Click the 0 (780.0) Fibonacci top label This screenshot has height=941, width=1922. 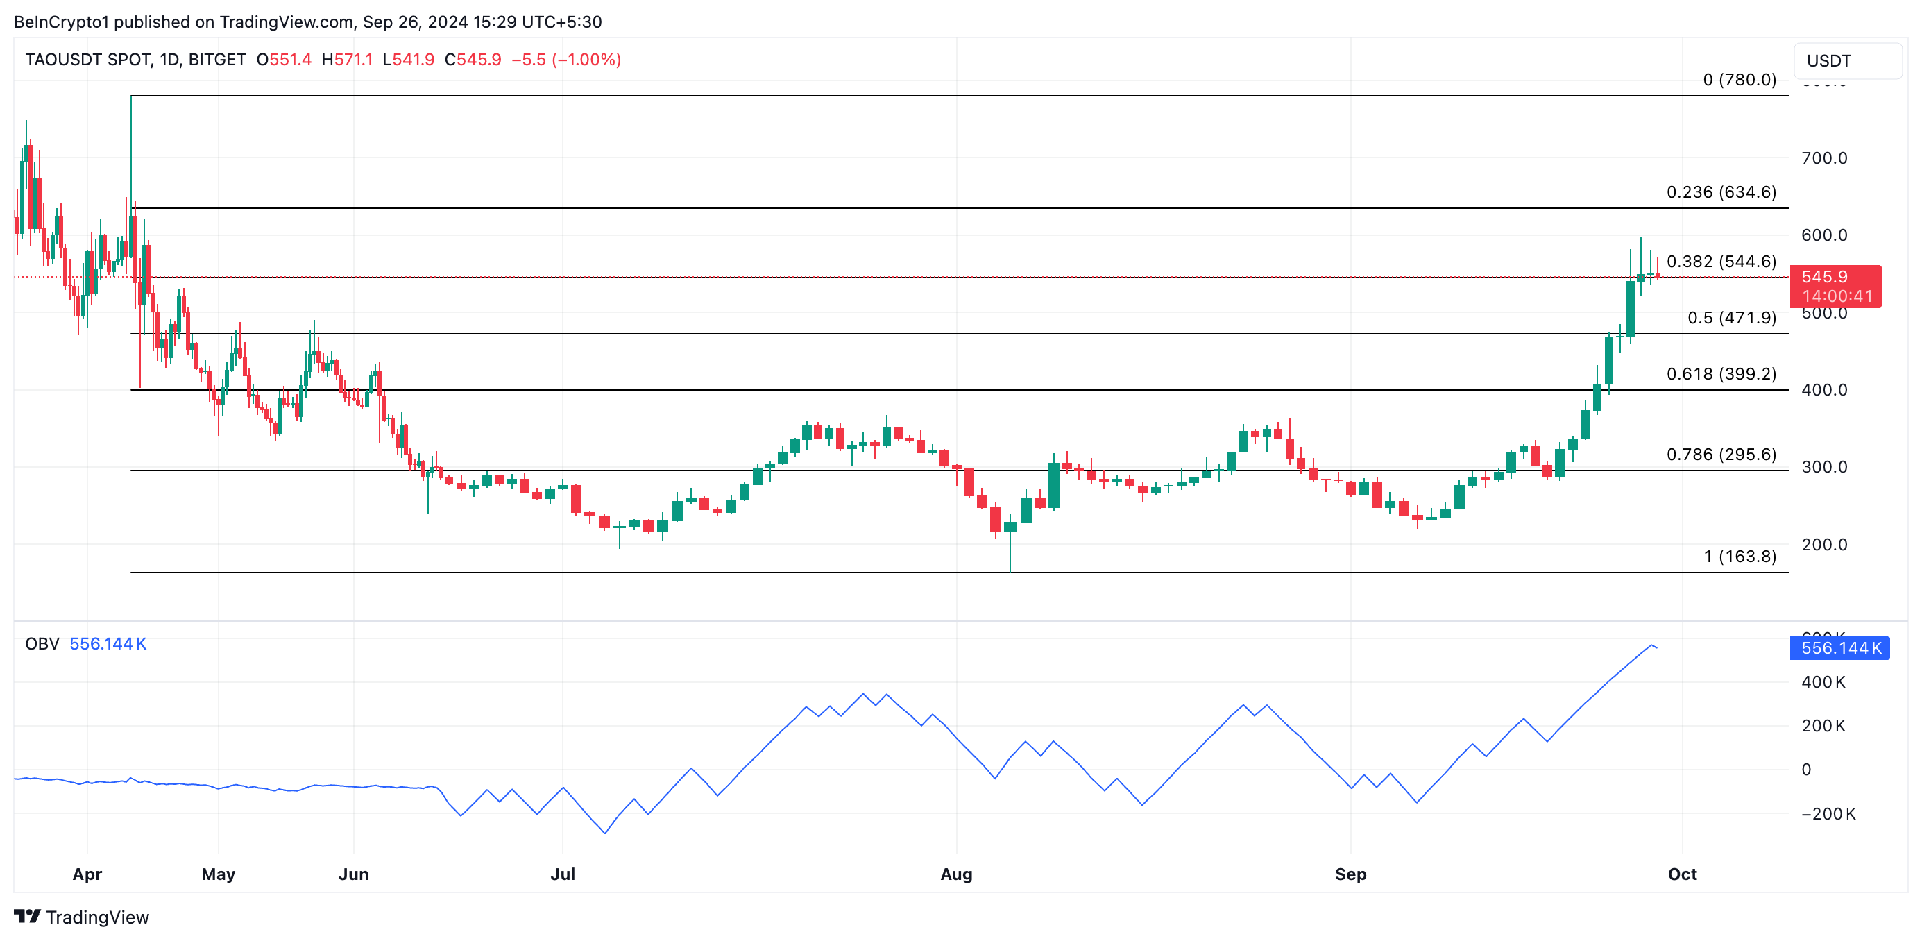point(1738,79)
